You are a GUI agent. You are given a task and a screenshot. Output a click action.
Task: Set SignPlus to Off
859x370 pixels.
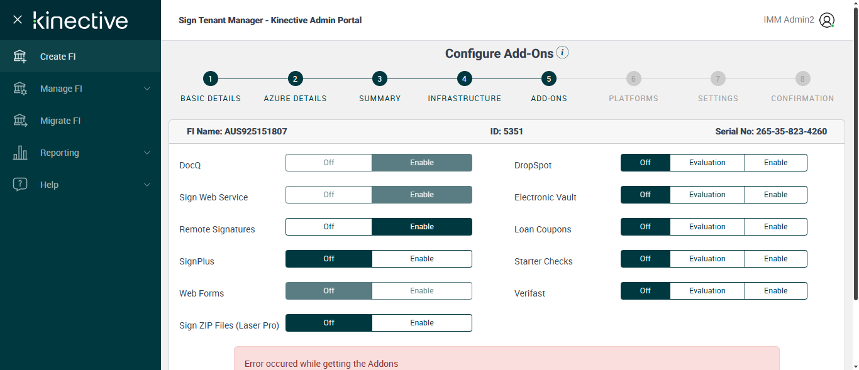click(x=329, y=259)
